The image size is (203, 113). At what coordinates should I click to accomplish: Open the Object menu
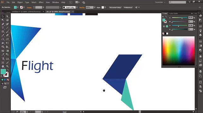point(20,2)
